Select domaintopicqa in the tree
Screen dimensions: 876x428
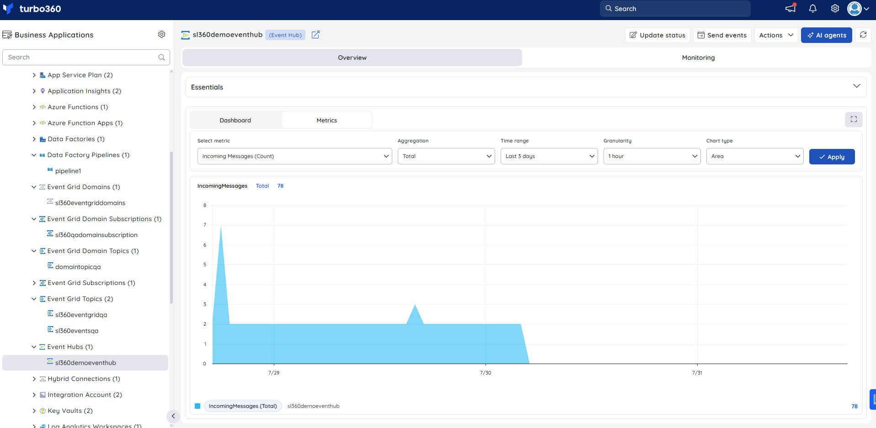(x=78, y=267)
